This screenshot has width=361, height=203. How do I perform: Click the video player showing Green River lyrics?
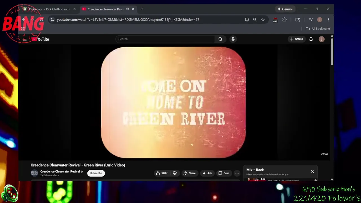[x=173, y=102]
